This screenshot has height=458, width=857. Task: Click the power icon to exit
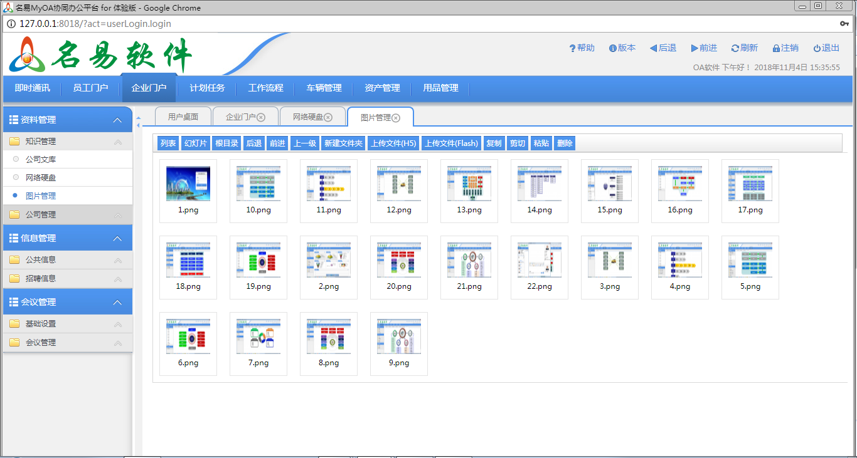(817, 48)
